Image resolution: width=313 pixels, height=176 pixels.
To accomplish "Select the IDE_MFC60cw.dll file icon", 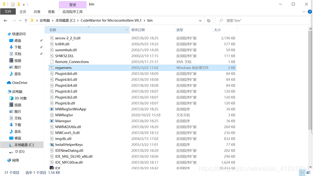I will point(52,163).
